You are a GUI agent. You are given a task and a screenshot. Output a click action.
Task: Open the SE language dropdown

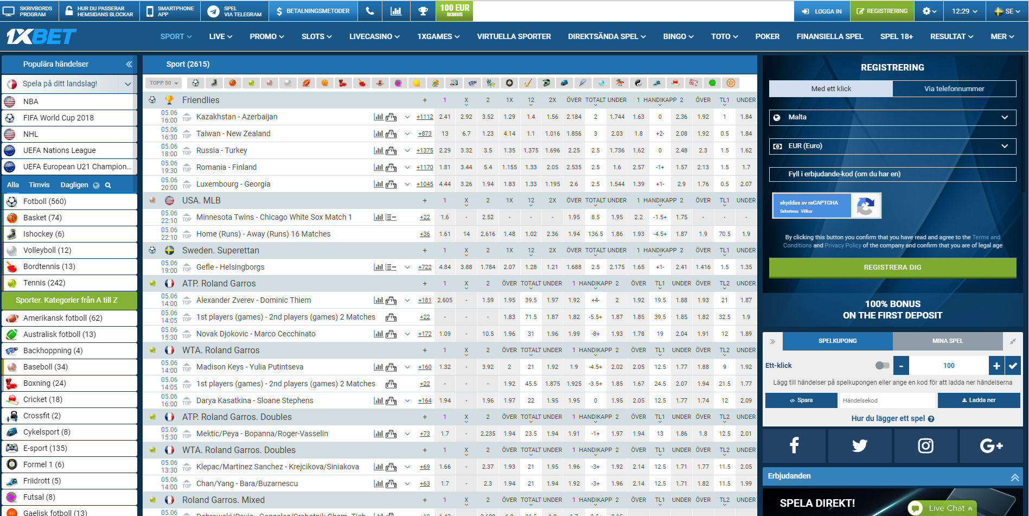[1008, 11]
